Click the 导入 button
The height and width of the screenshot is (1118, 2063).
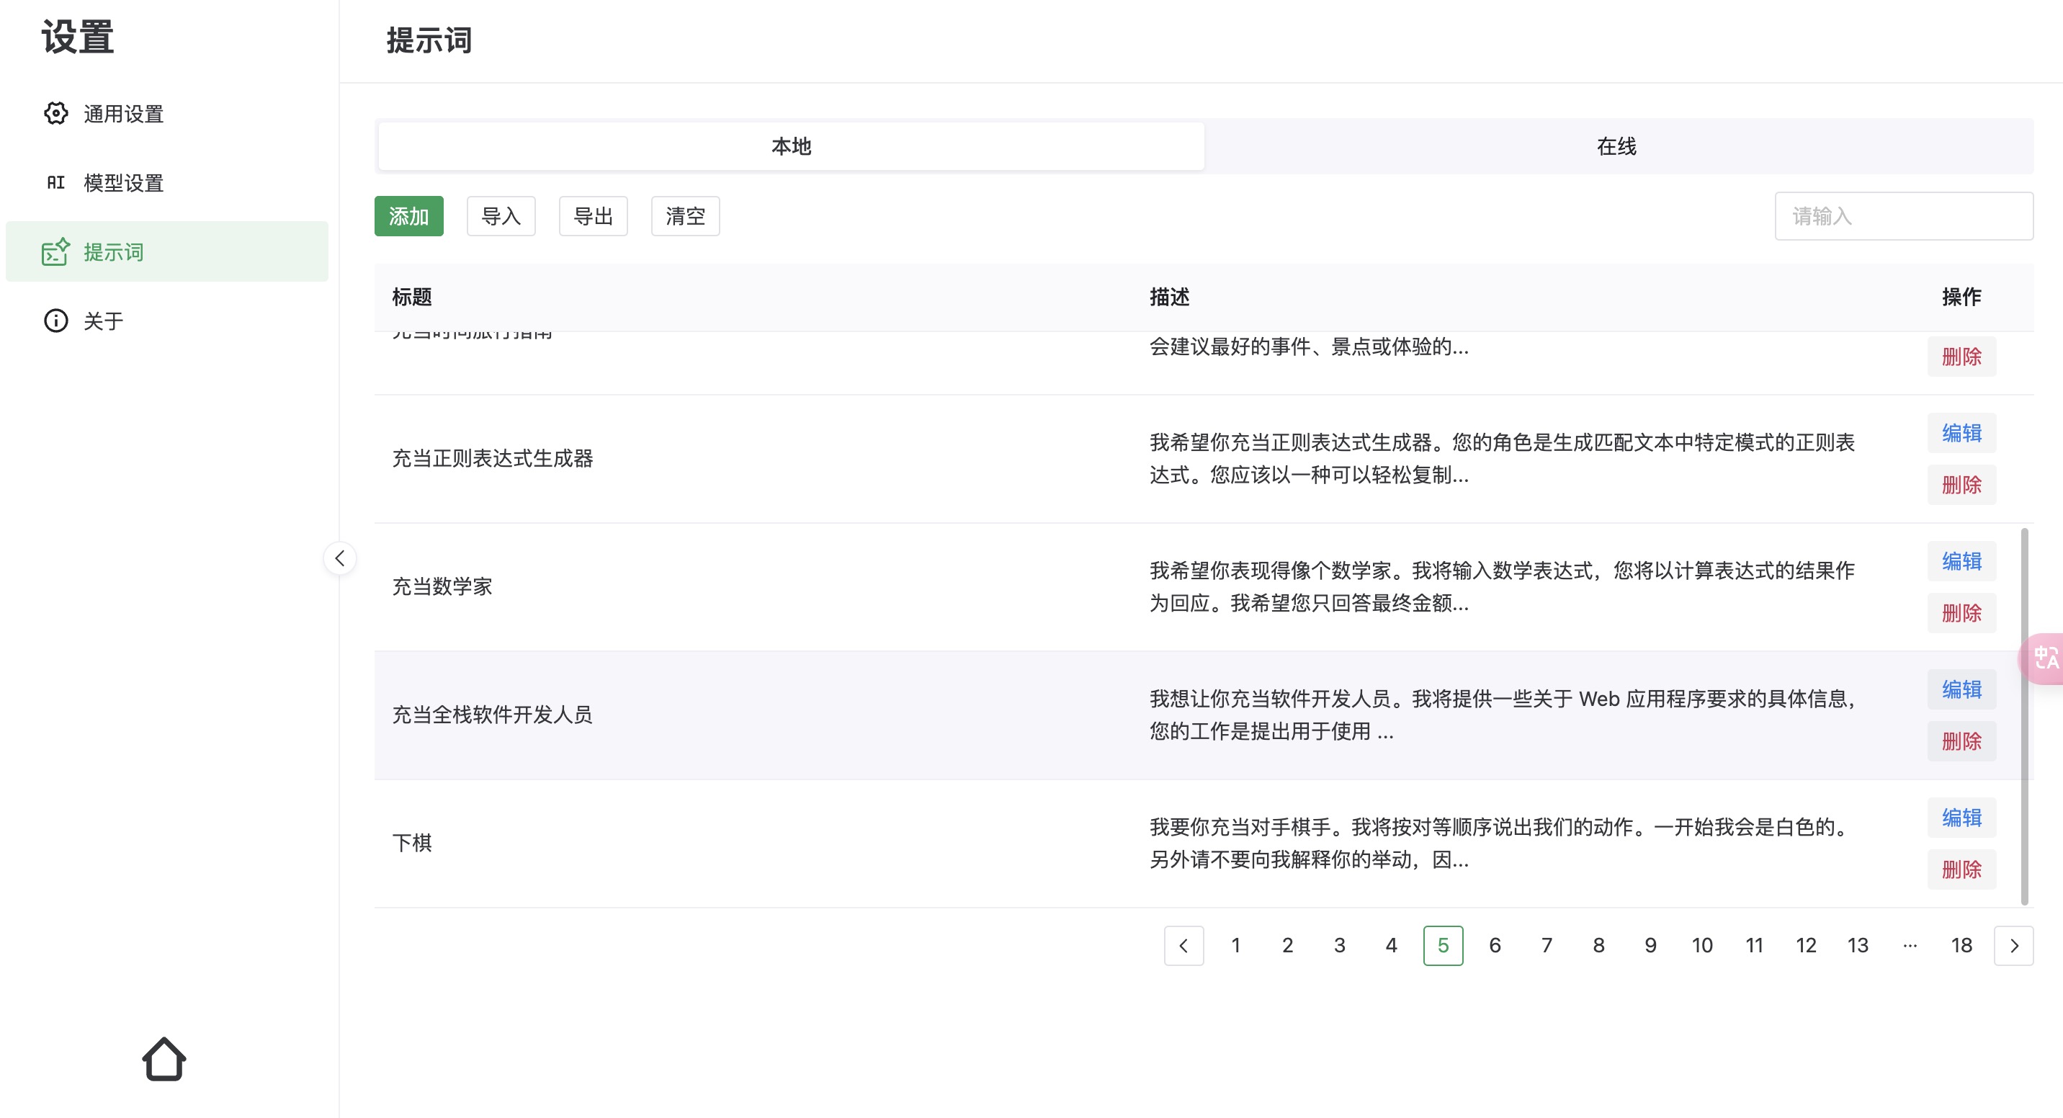[501, 216]
